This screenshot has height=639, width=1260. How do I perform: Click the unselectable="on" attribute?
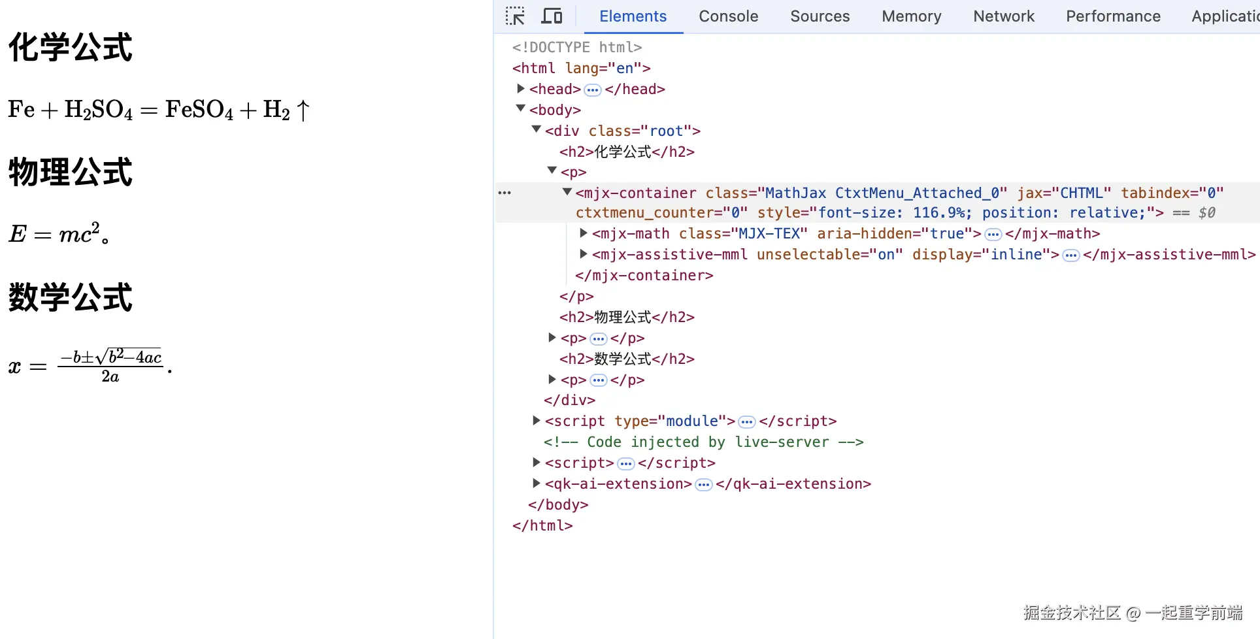pyautogui.click(x=830, y=254)
